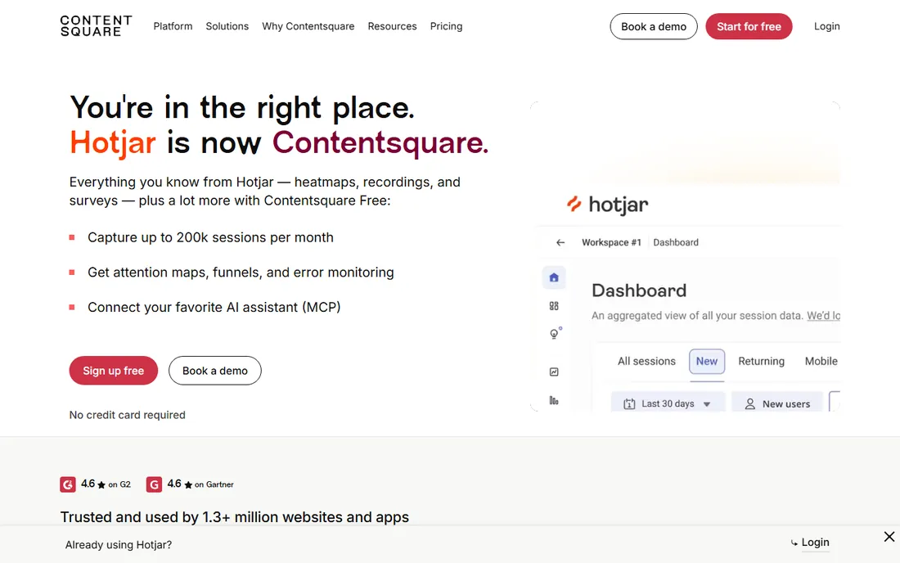Click the home icon in the sidebar
This screenshot has width=900, height=563.
click(554, 277)
